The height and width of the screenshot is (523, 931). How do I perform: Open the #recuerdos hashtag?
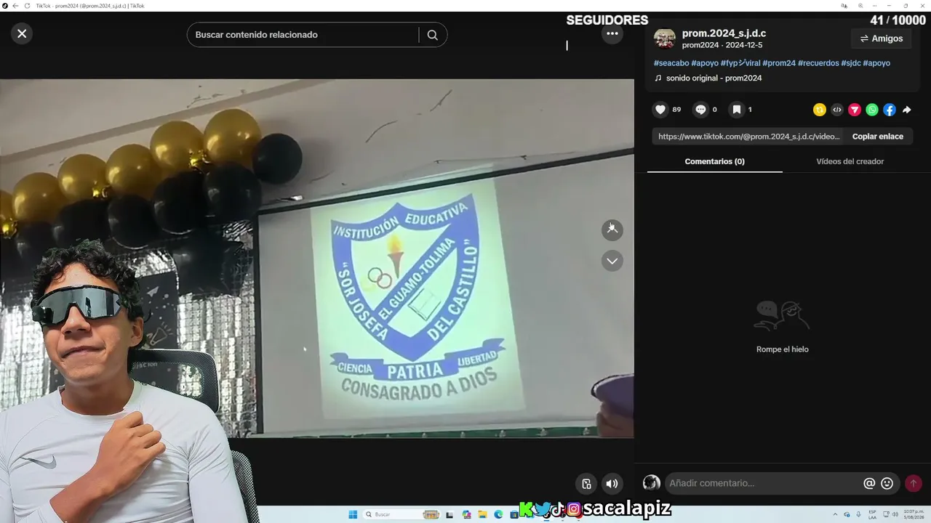818,63
